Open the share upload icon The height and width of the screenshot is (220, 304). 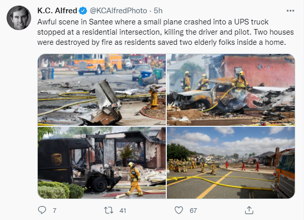(249, 210)
